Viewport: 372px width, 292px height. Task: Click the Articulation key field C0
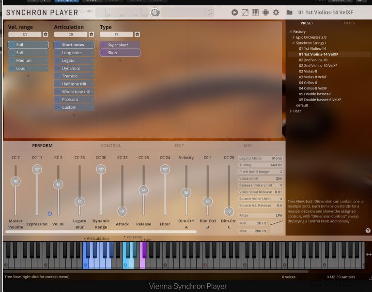click(x=70, y=34)
